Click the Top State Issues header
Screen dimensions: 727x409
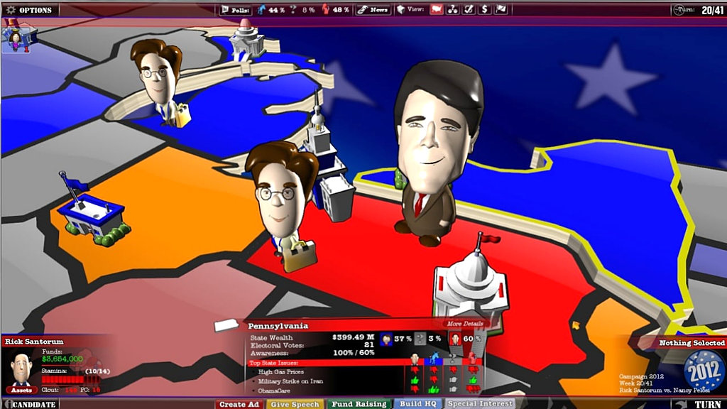(273, 363)
